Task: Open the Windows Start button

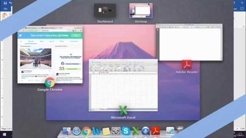Action: pos(4,135)
